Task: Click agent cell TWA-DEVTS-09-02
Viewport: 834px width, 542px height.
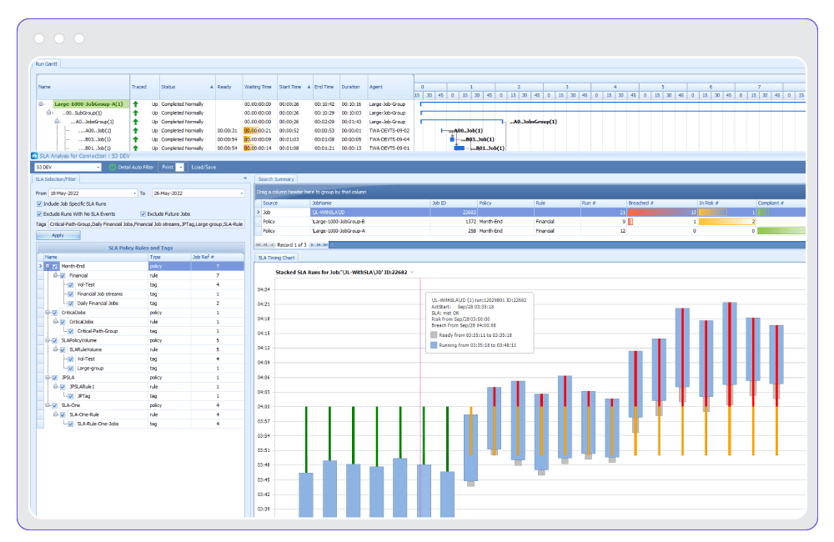Action: click(x=389, y=130)
